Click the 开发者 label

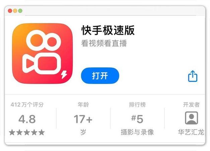[191, 104]
